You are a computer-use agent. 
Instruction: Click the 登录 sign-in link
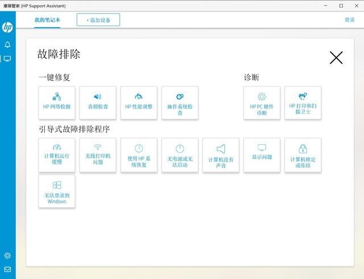349,20
